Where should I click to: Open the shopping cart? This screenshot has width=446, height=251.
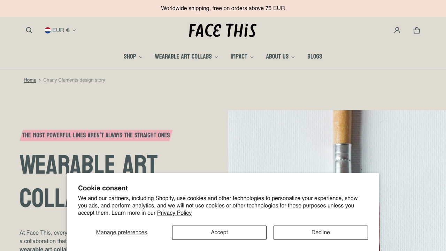(416, 30)
